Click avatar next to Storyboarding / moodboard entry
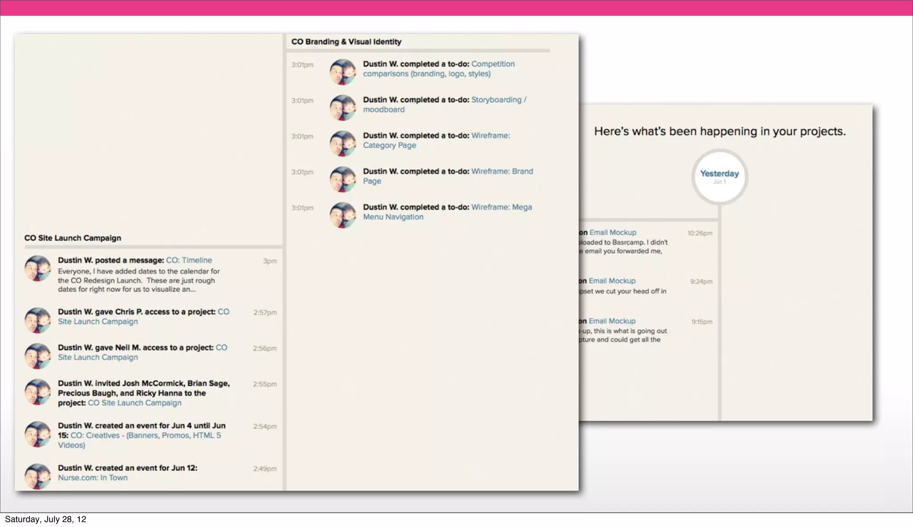Screen dimensions: 913x527 pos(343,108)
